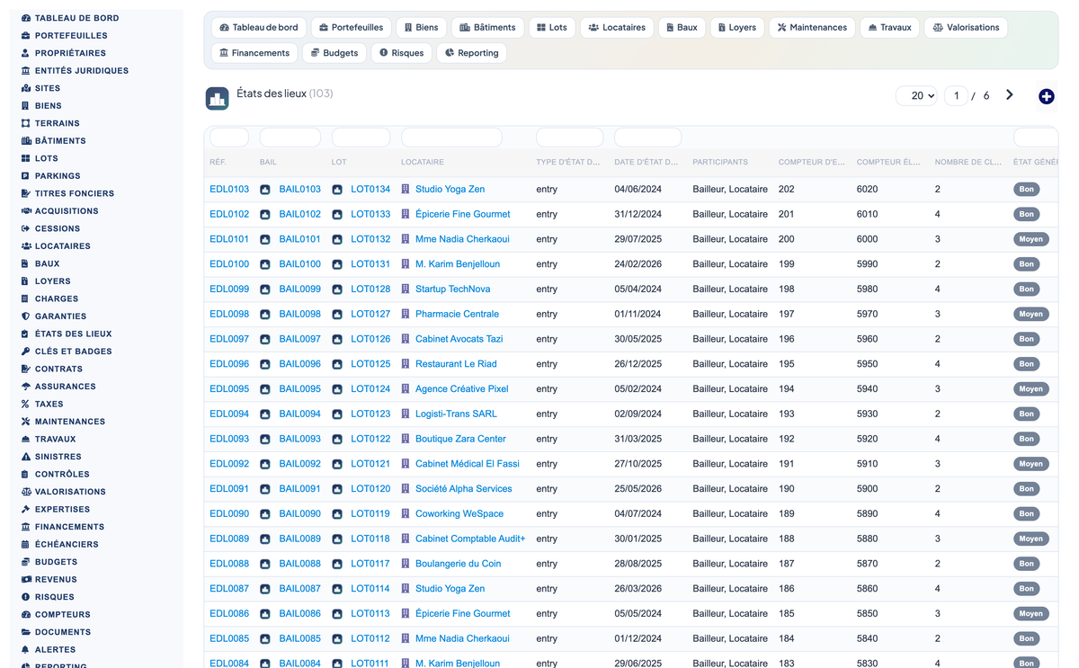Click date cell 24/02/2026
The width and height of the screenshot is (1079, 668).
pyautogui.click(x=638, y=264)
